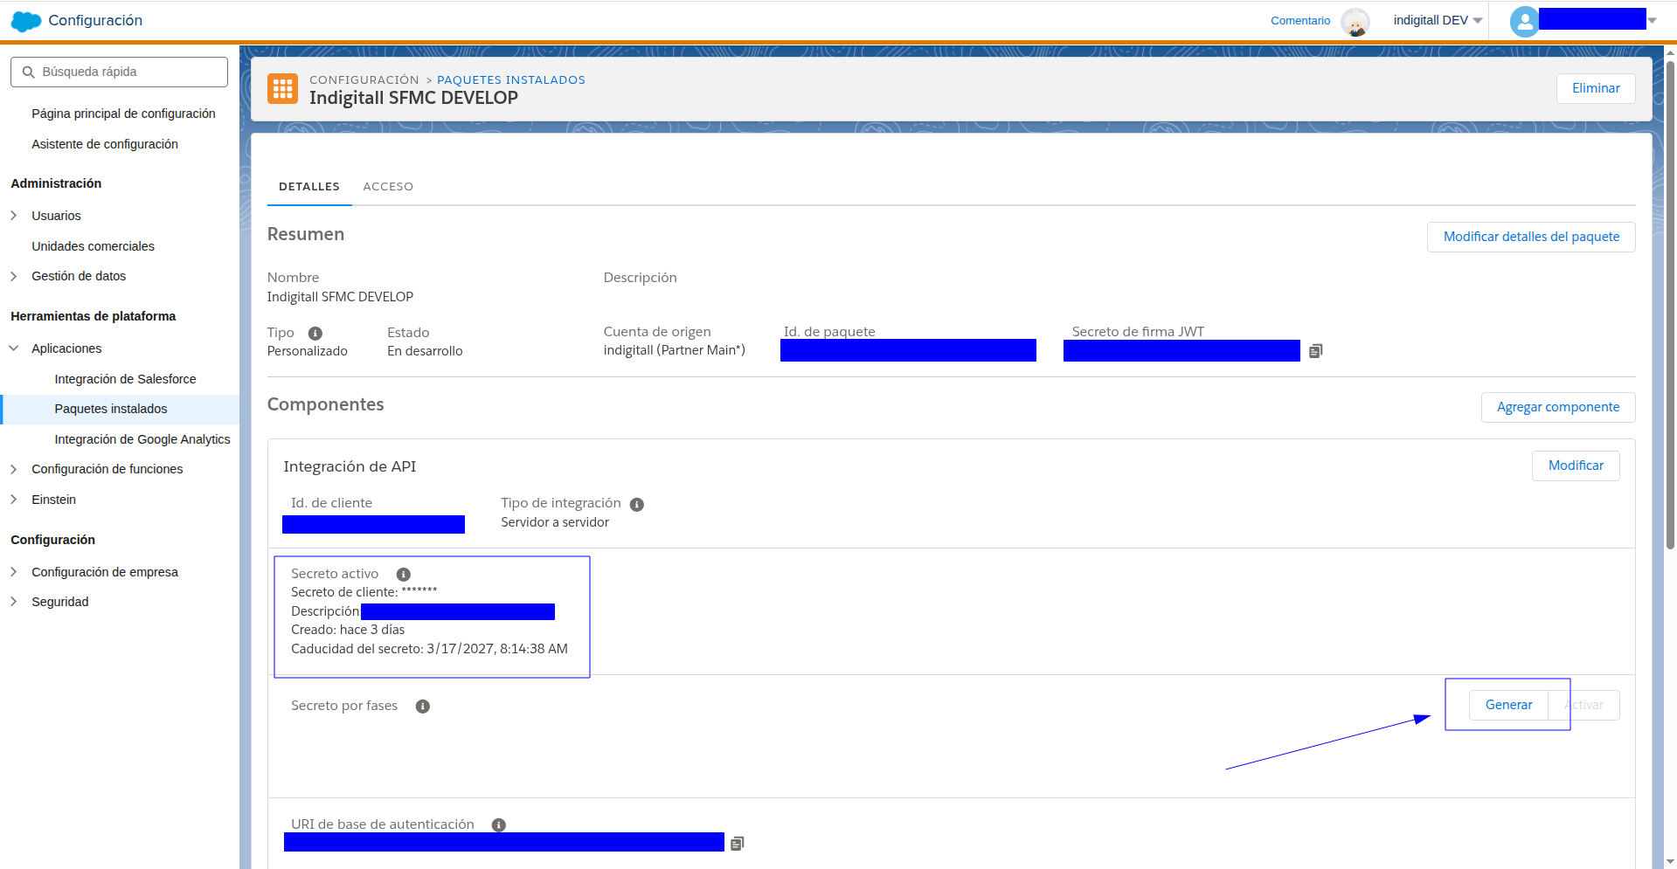Click the orange installed packages grid icon

point(282,88)
